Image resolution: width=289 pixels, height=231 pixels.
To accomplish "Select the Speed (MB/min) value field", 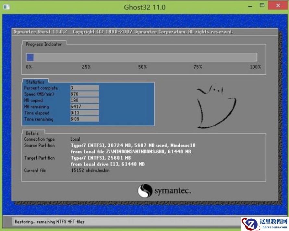I will click(x=84, y=94).
